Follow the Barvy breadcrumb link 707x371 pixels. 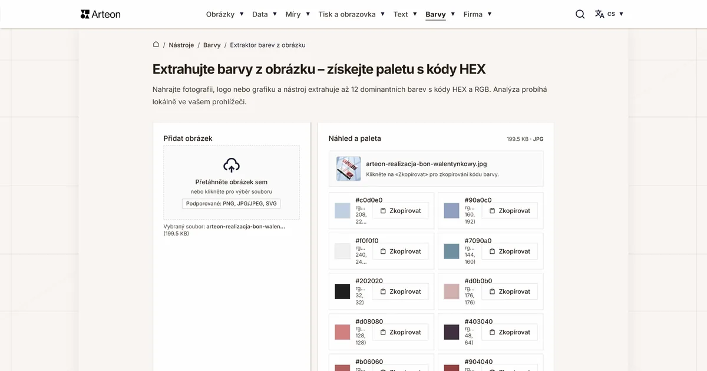(x=212, y=45)
